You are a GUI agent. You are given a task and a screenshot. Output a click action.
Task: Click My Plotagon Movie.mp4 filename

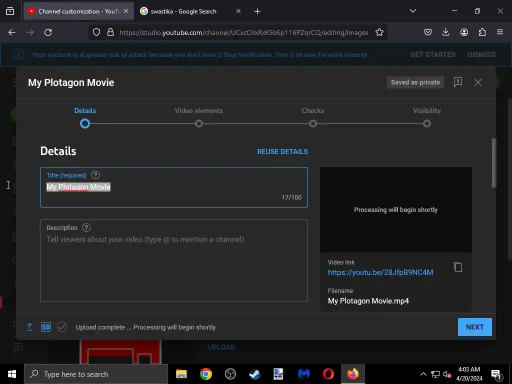point(368,300)
